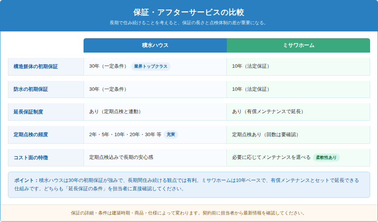Image resolution: width=378 pixels, height=222 pixels.
Task: Click the 積水ハウス column header
Action: pos(155,45)
